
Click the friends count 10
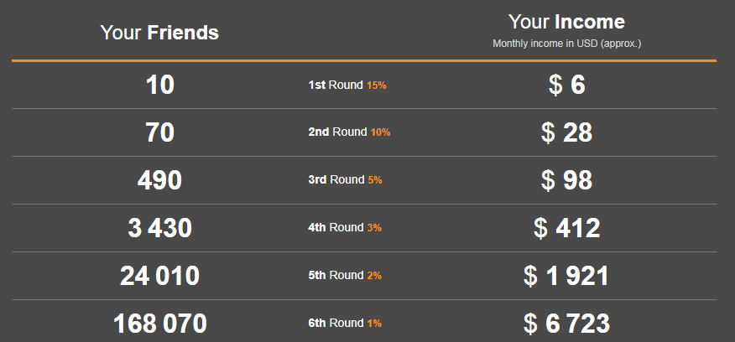[159, 85]
